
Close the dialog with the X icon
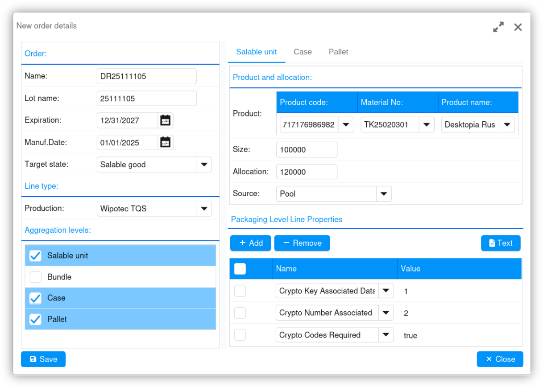point(518,27)
